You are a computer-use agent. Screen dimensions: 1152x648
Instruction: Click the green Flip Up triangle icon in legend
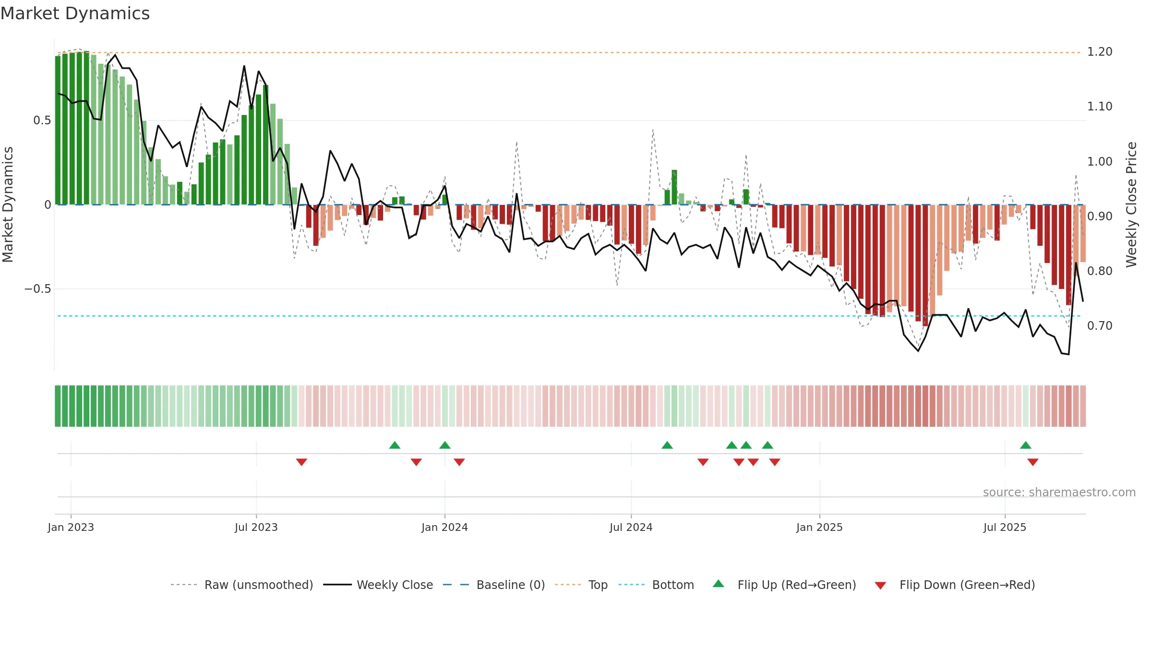719,584
